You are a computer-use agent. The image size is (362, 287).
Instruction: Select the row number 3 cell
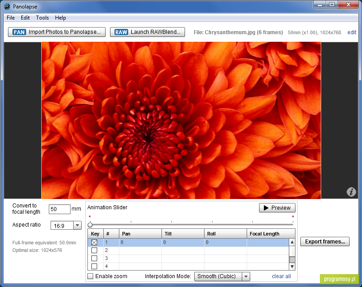(x=111, y=258)
